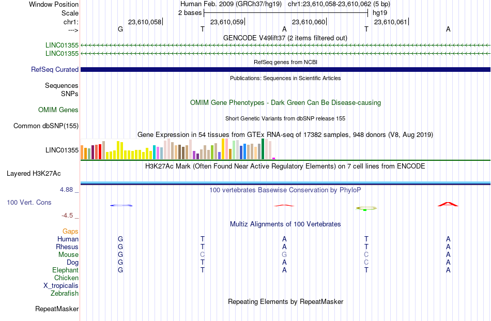Click the small magenta GTEx bar

point(274,159)
